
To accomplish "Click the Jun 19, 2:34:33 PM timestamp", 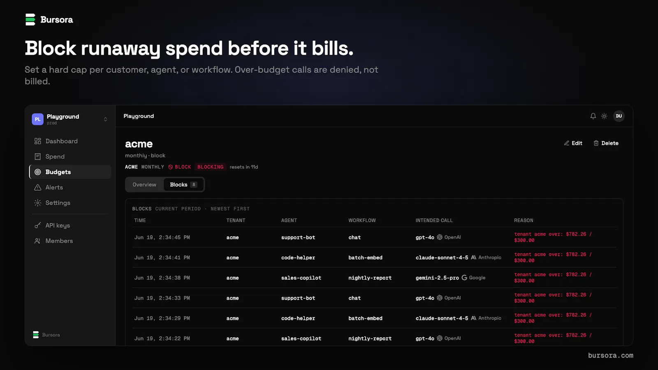I will pyautogui.click(x=162, y=298).
